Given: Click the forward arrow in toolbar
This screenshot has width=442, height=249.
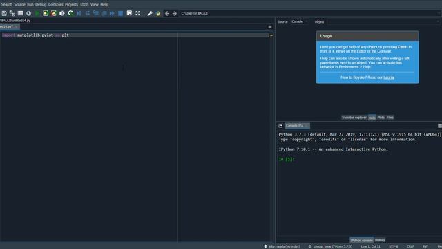Looking at the screenshot, I should (x=175, y=13).
